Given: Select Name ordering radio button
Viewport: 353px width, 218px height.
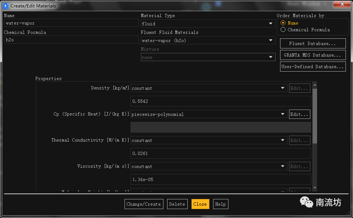Looking at the screenshot, I should 283,23.
